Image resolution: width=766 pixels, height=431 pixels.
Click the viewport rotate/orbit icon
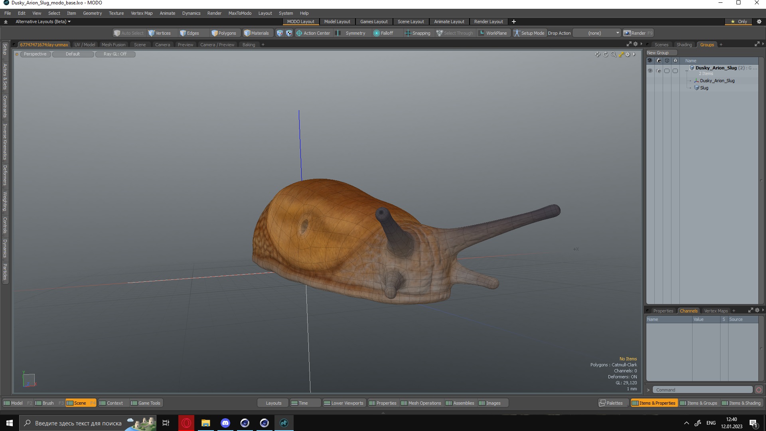coord(605,54)
